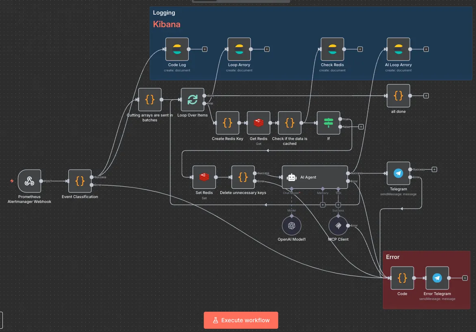Select the AI Agent node
This screenshot has height=332, width=476.
coord(315,177)
